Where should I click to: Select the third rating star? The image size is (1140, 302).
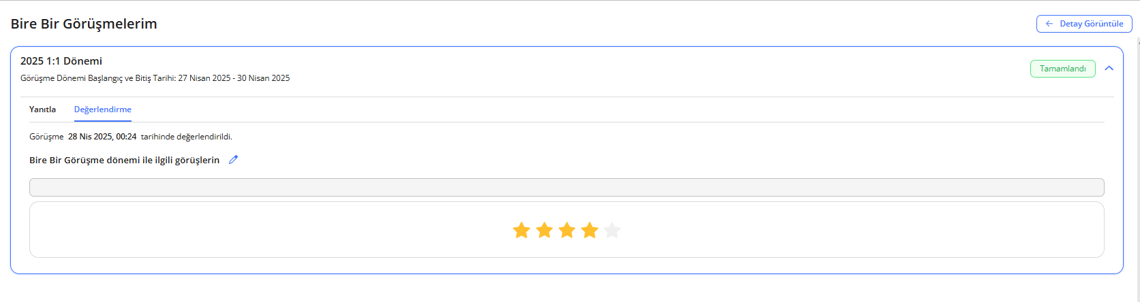(x=567, y=231)
